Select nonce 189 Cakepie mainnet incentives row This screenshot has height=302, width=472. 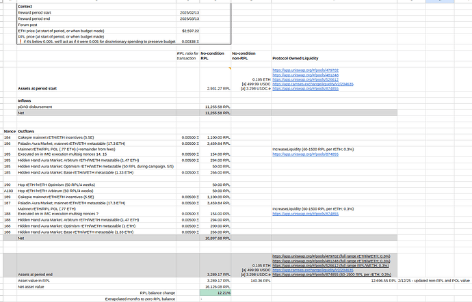(x=96, y=197)
